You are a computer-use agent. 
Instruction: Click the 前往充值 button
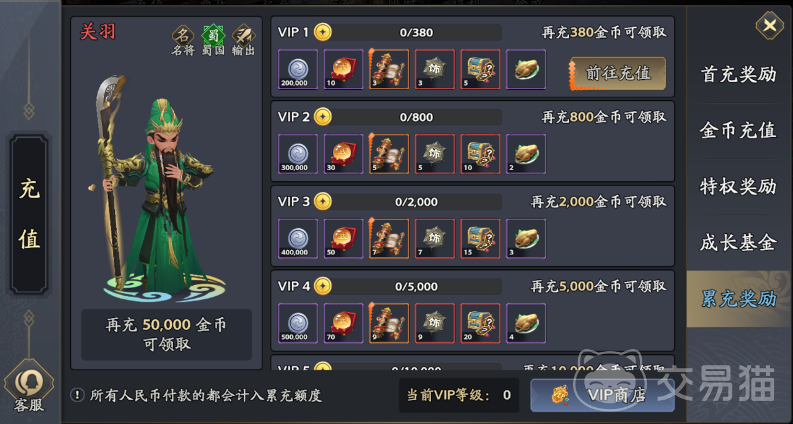pos(617,74)
